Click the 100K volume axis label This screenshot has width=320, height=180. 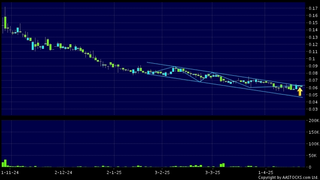coord(314,144)
